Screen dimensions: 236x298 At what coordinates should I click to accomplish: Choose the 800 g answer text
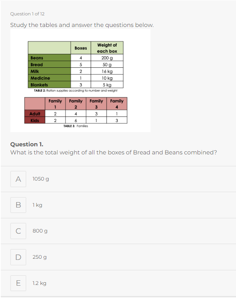(40, 231)
